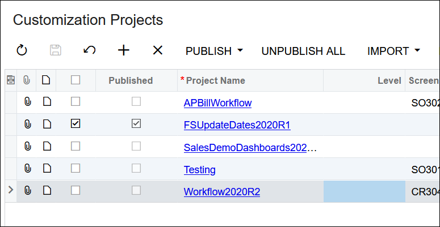Open the SalesDemoDashboards project link
440x227 pixels.
click(x=250, y=147)
